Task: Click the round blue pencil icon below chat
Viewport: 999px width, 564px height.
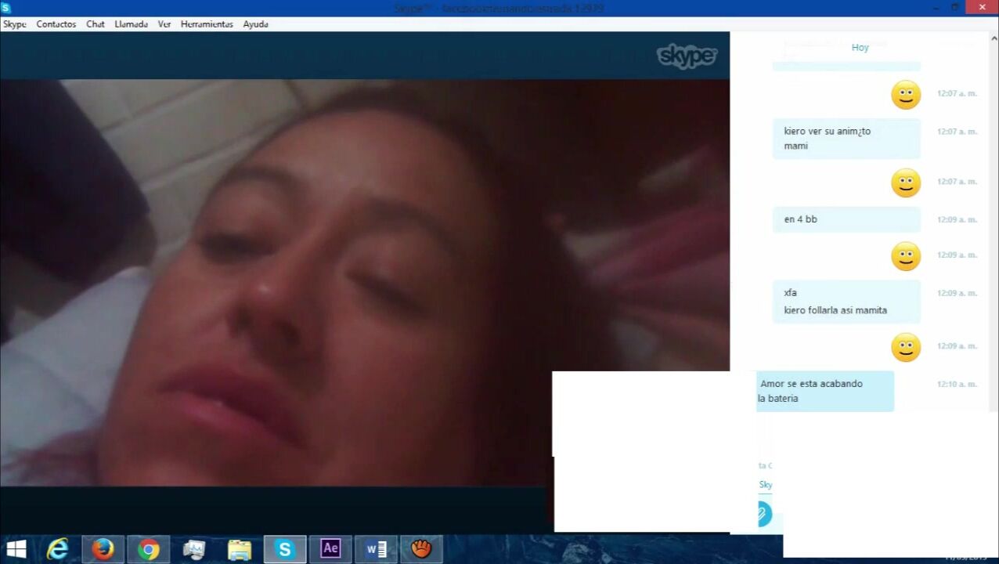Action: [763, 515]
